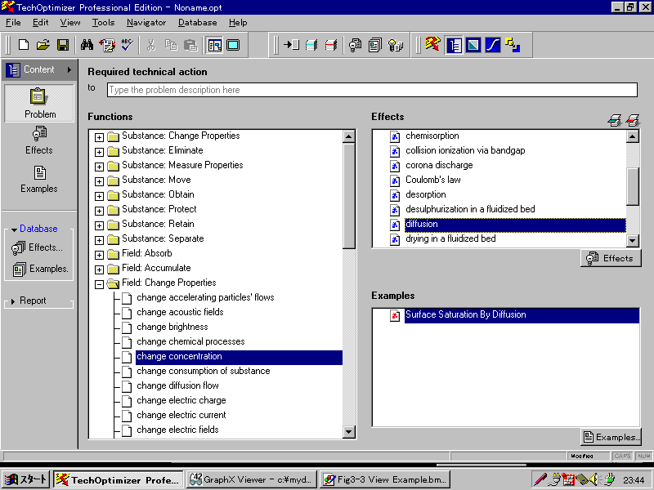
Task: Click the speaker volume icon in the system tray
Action: click(595, 479)
